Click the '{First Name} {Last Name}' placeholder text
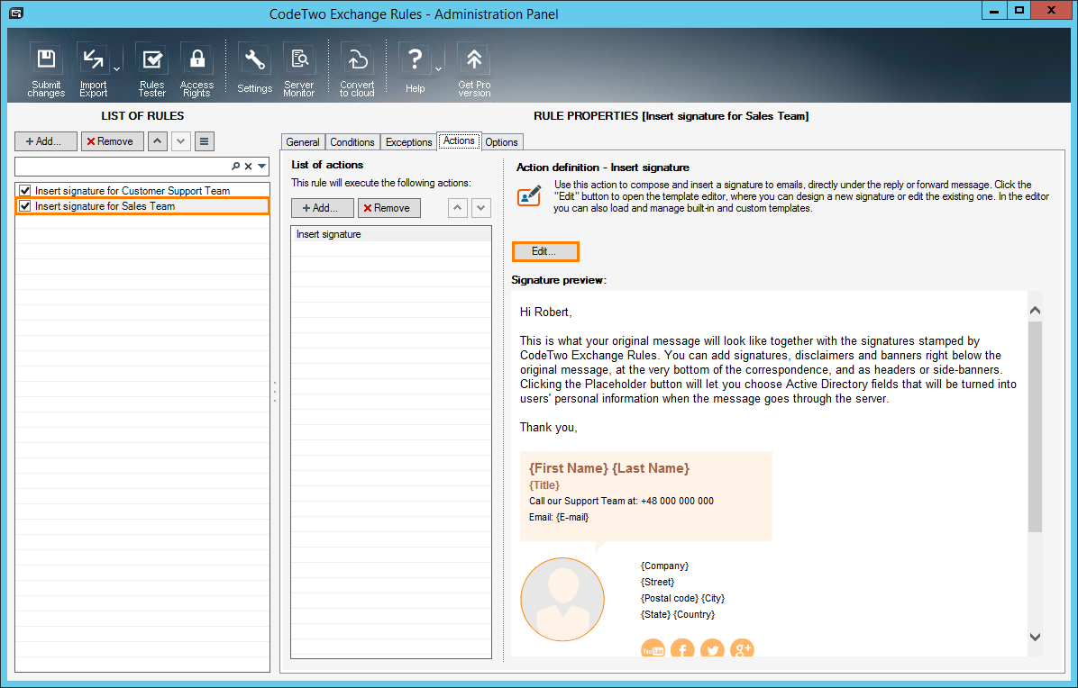The width and height of the screenshot is (1078, 688). click(609, 468)
